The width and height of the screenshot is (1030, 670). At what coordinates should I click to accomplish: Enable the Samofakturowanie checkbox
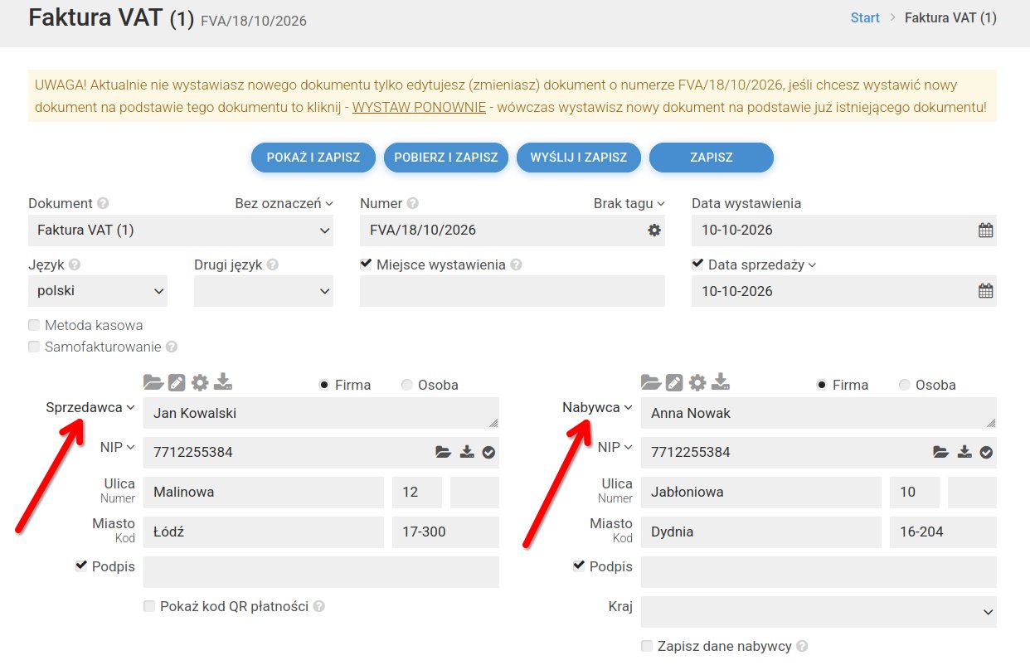[x=34, y=347]
